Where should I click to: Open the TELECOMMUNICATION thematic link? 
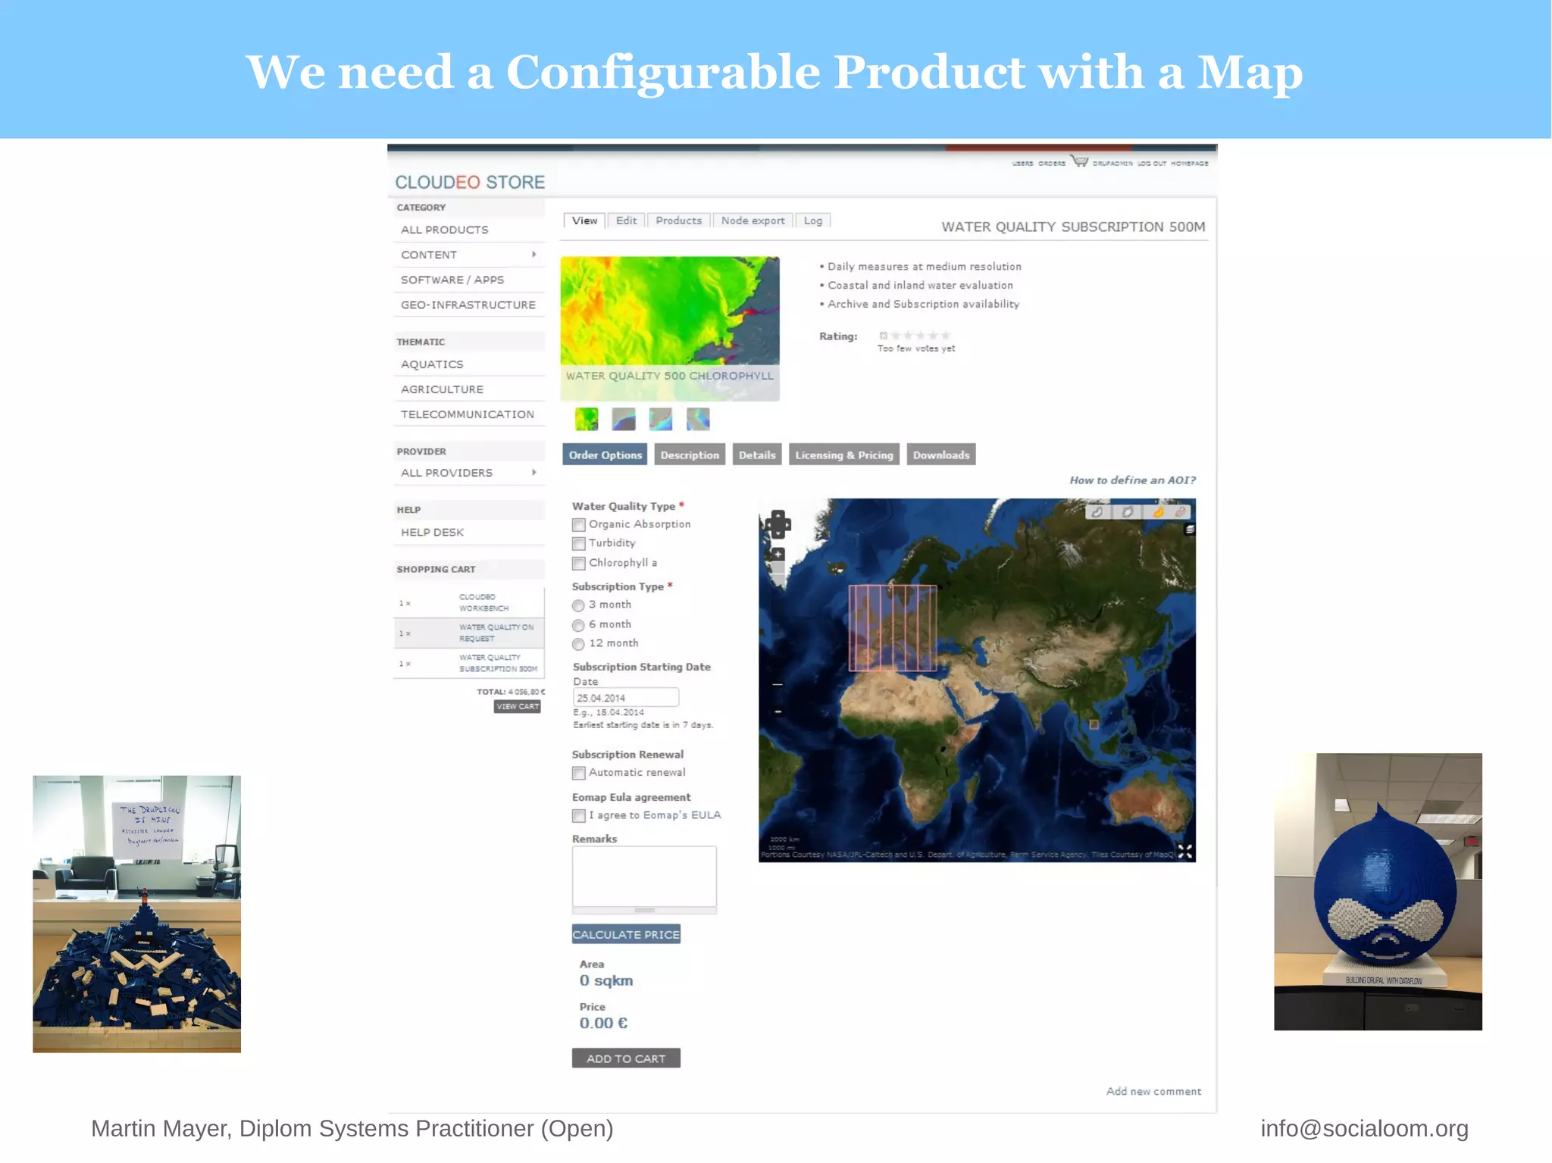tap(468, 414)
